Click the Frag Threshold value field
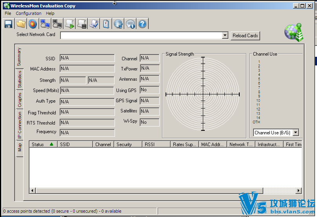The height and width of the screenshot is (217, 317). pos(87,112)
